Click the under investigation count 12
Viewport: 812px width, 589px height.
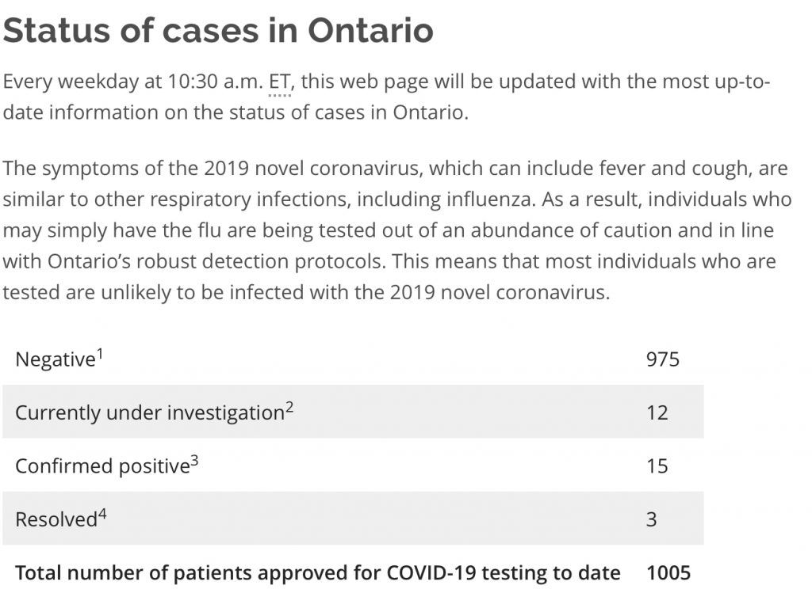(657, 412)
